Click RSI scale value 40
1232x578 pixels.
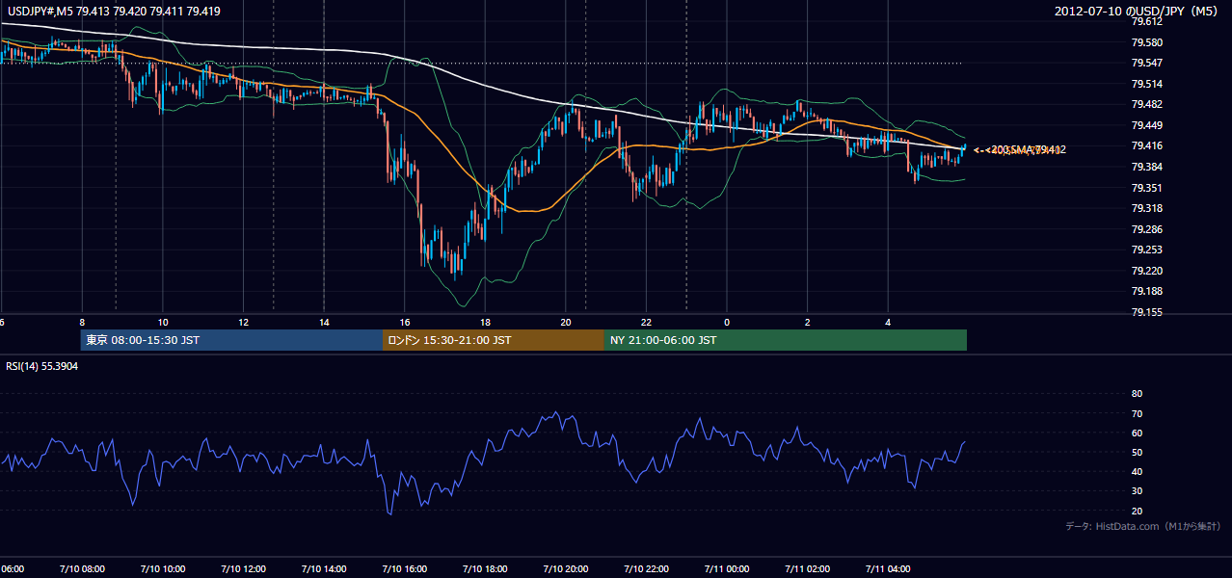click(x=1138, y=471)
